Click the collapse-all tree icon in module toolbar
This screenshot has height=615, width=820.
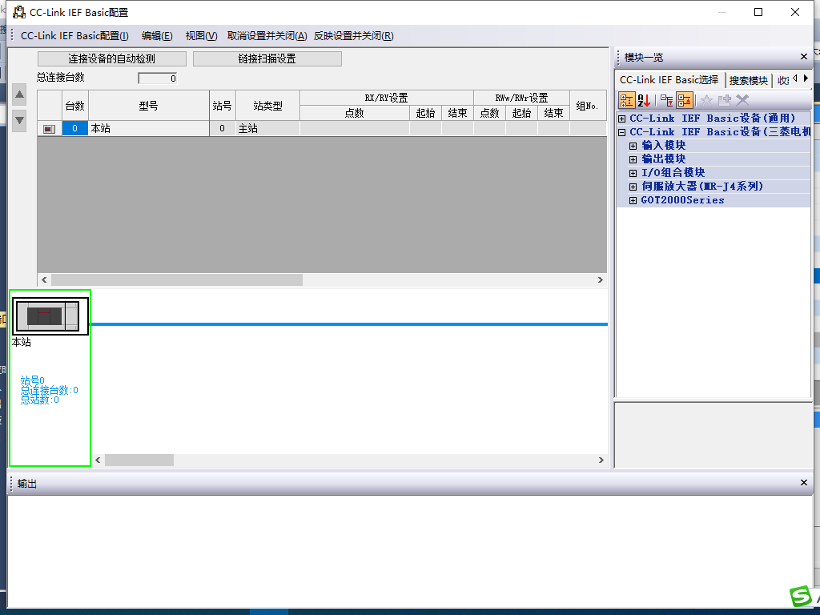tap(685, 100)
